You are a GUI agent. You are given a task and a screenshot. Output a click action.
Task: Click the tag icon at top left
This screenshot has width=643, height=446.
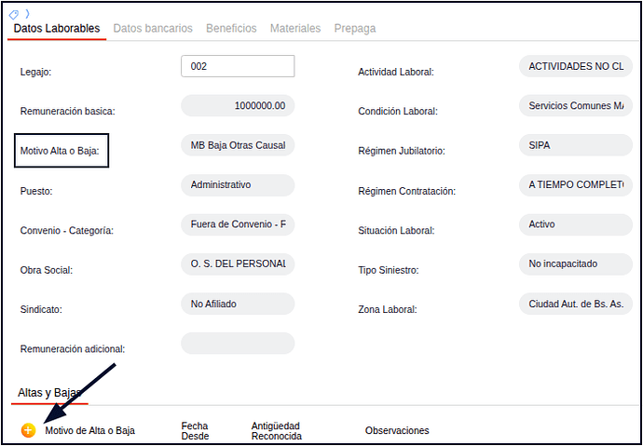(13, 14)
